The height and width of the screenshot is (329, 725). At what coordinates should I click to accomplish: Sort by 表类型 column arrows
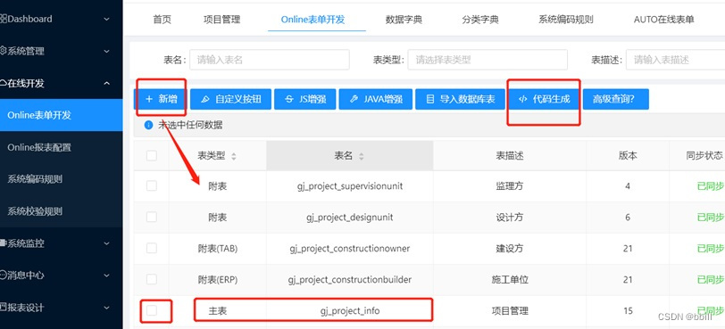(234, 156)
